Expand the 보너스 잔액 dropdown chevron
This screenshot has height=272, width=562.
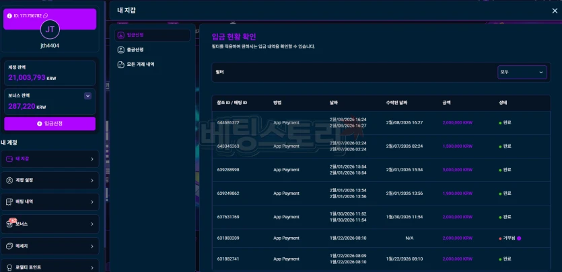point(87,96)
